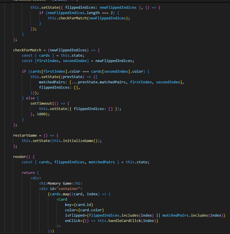This screenshot has width=230, height=234.
Task: Click the self-closing /> of Card
Action: (59, 226)
